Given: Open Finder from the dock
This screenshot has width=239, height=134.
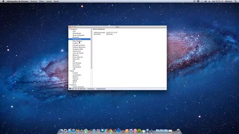Looking at the screenshot, I should point(61,131).
